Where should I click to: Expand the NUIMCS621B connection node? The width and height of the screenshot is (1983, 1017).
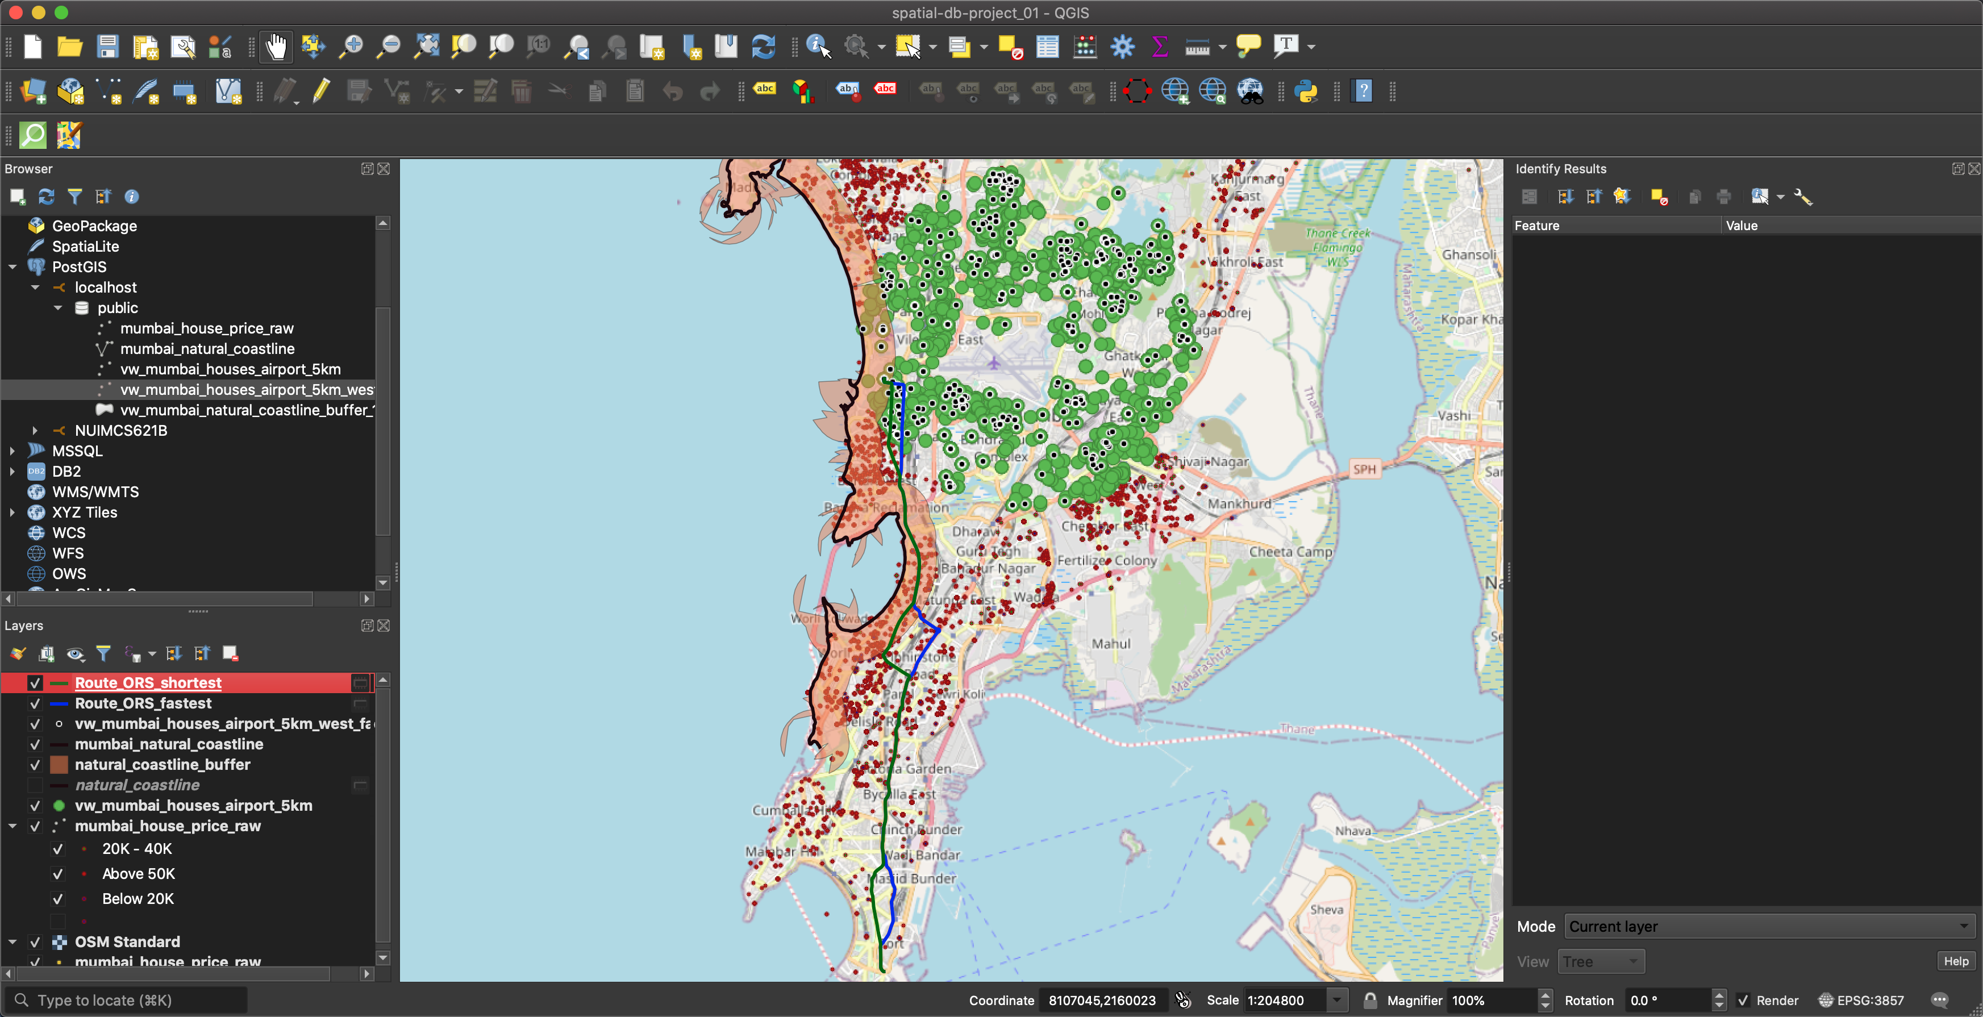(x=35, y=430)
